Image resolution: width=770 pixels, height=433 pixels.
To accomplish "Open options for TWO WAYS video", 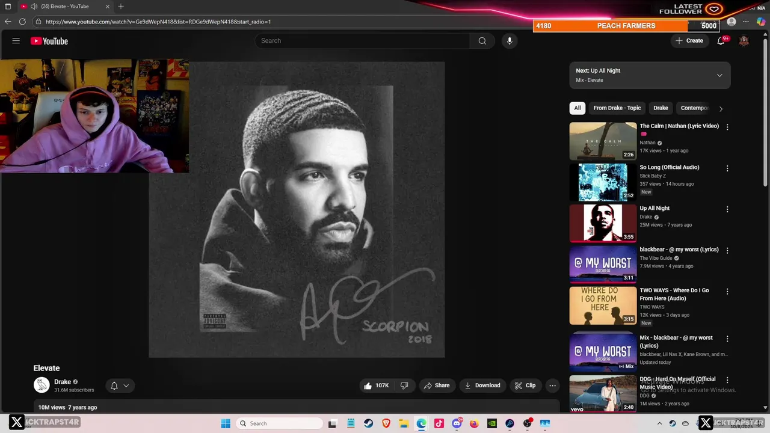I will click(x=727, y=291).
